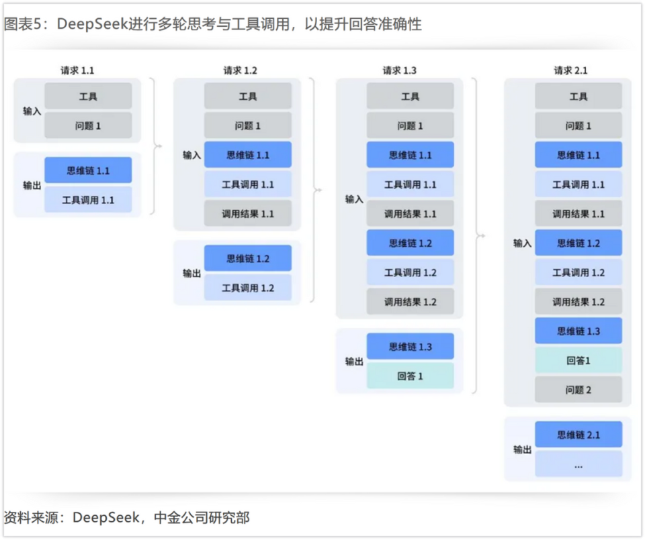This screenshot has height=540, width=645.
Task: Click the 工具 block under 请求 1.2
Action: tap(248, 96)
